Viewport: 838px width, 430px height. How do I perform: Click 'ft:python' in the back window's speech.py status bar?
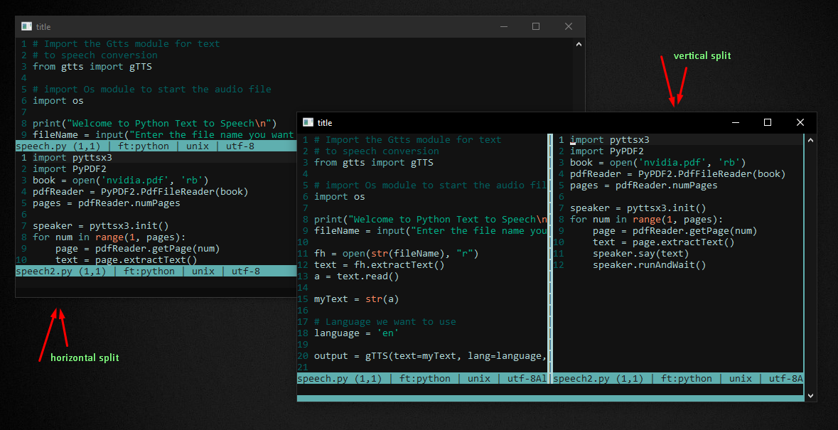click(144, 146)
